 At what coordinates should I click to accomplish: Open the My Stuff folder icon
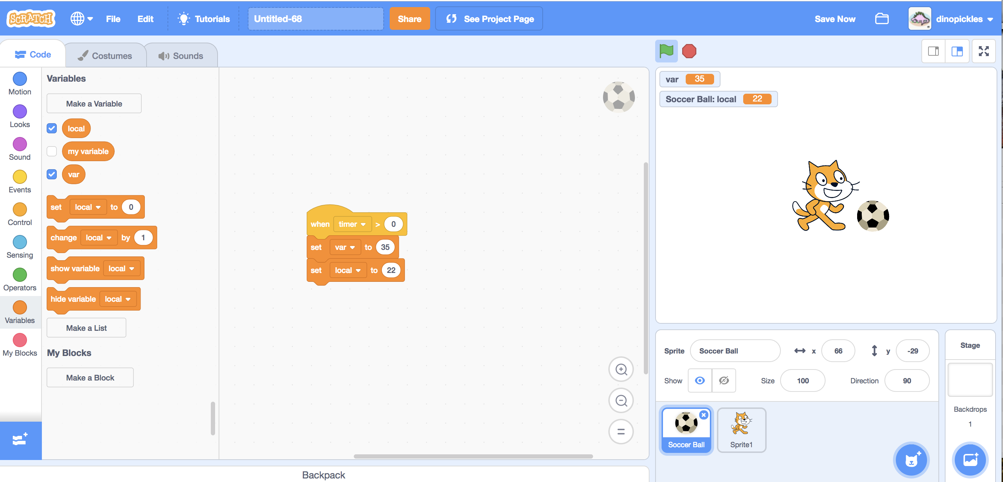(882, 19)
